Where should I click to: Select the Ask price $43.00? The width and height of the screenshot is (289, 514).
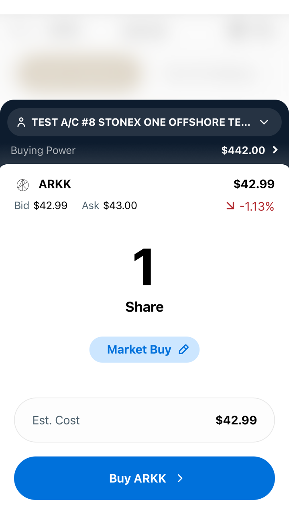click(120, 206)
